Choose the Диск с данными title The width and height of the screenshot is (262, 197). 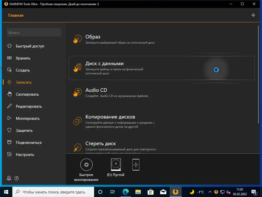[104, 64]
